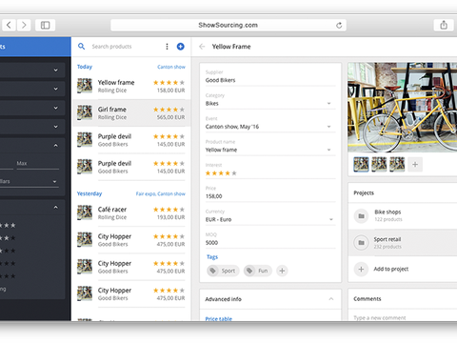The height and width of the screenshot is (343, 457).
Task: Open the Purple devil item priced 145,00 EUR first
Action: pos(131,140)
